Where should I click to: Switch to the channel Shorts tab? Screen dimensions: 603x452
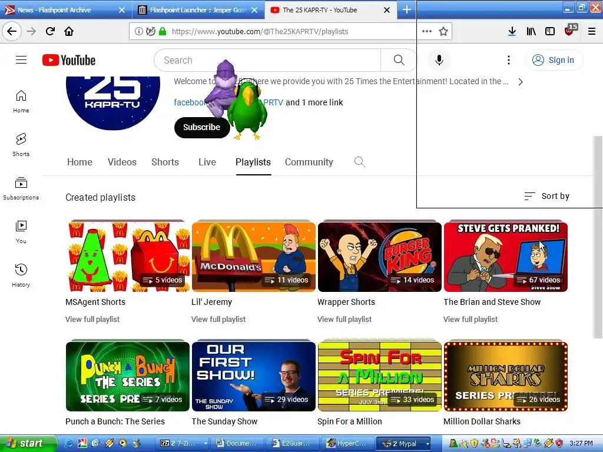(x=165, y=162)
